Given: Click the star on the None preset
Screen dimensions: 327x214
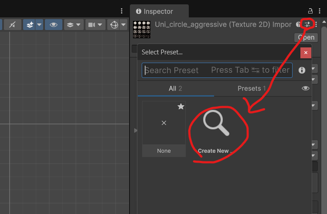Looking at the screenshot, I should 181,107.
